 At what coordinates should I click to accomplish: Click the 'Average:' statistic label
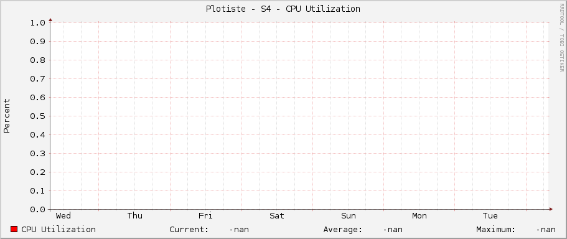point(343,230)
